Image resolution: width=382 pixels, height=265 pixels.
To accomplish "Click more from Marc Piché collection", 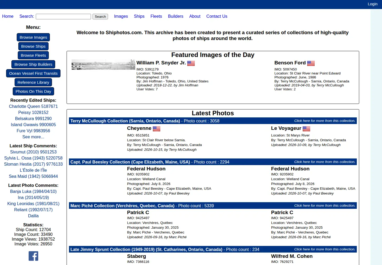I will (325, 206).
